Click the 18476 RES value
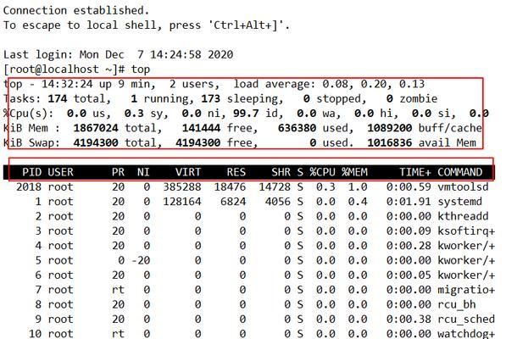This screenshot has height=339, width=506. pyautogui.click(x=230, y=187)
